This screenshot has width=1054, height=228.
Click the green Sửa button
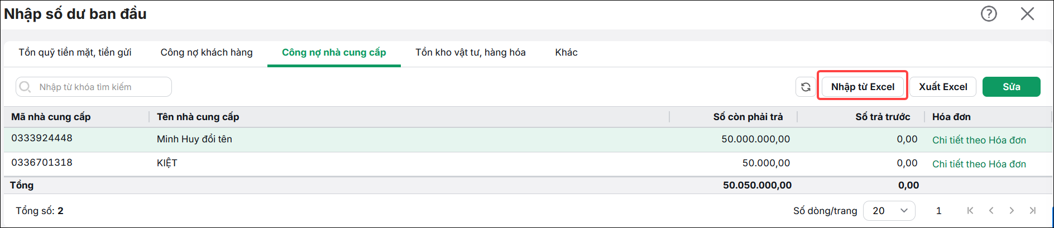coord(1012,87)
